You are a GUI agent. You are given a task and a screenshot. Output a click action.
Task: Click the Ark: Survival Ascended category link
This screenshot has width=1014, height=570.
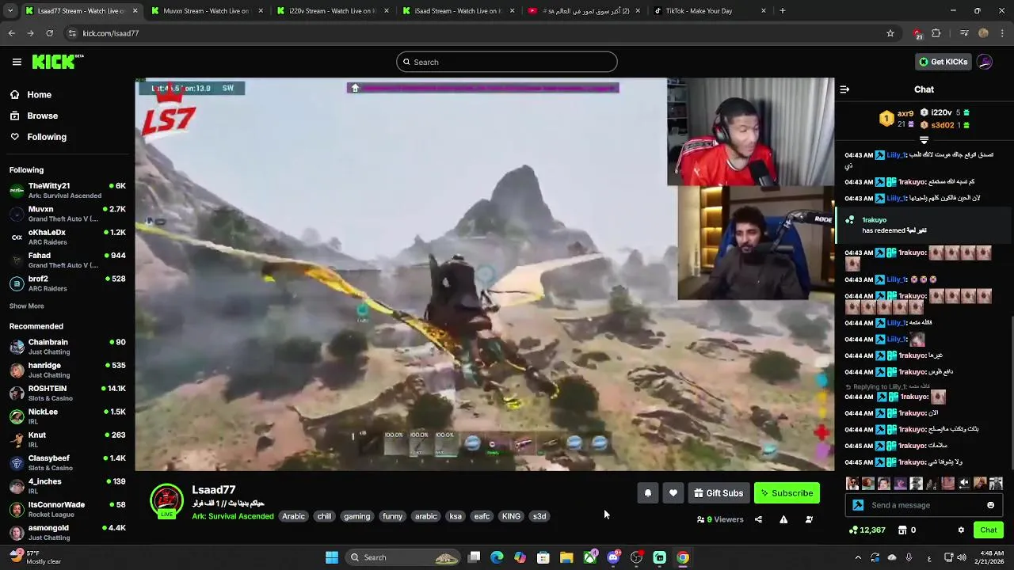233,516
